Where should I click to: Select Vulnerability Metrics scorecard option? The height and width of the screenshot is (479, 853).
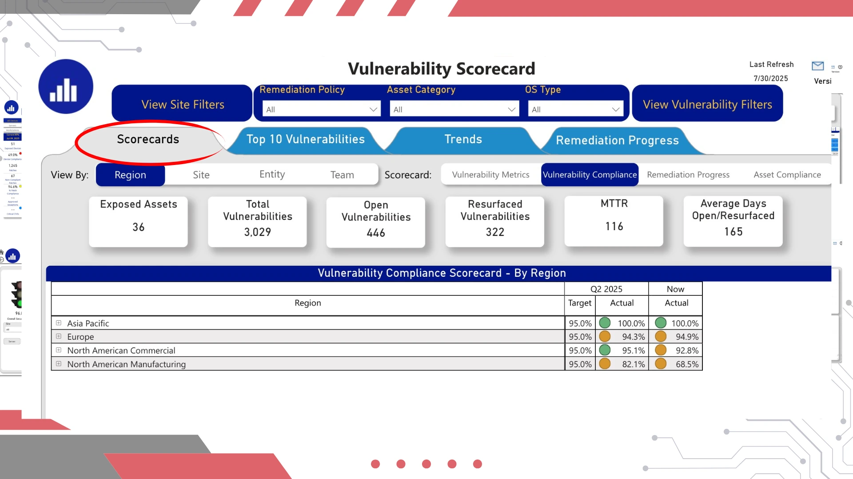point(490,175)
